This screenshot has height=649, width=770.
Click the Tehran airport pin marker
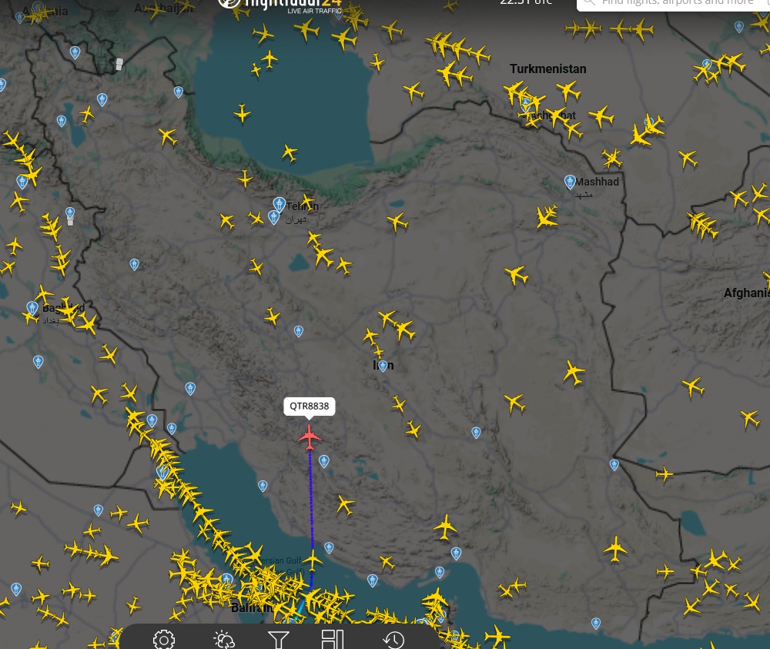pyautogui.click(x=279, y=204)
